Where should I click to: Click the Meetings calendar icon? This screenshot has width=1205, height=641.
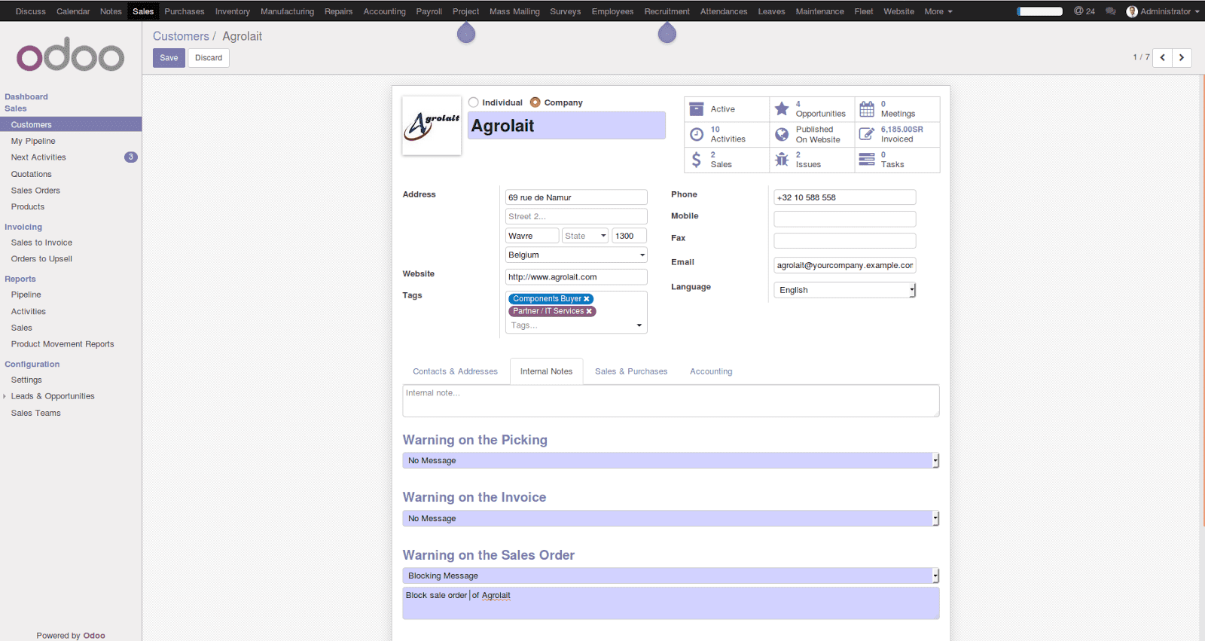(x=867, y=109)
